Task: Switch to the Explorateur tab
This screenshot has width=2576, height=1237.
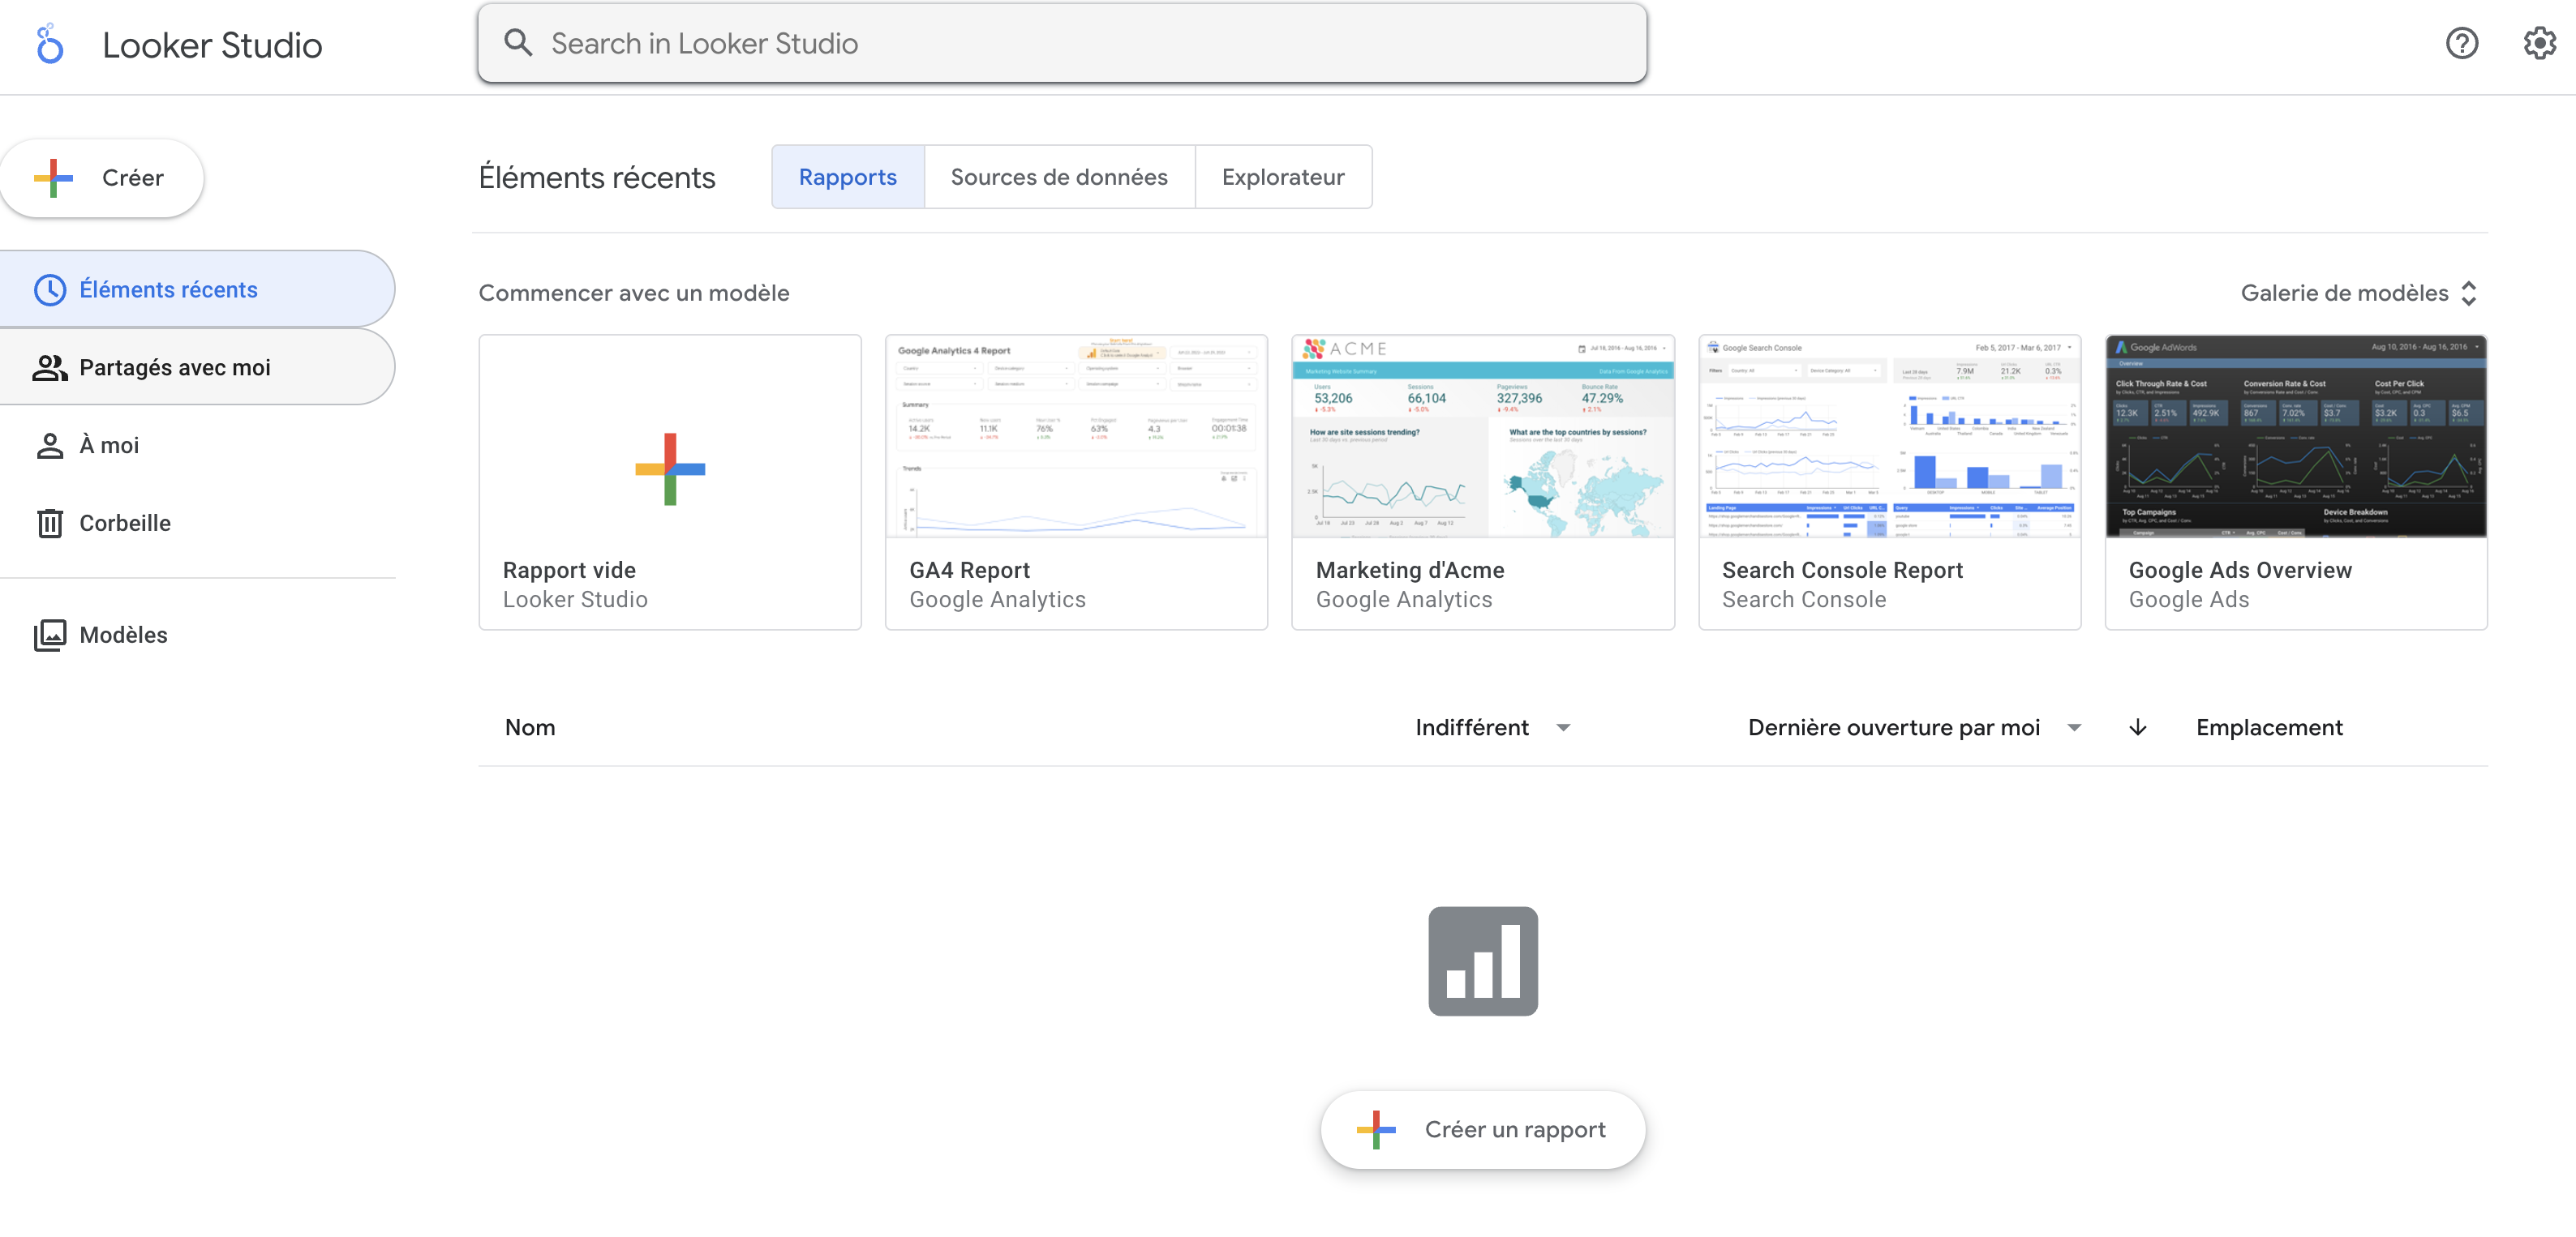Action: tap(1282, 177)
